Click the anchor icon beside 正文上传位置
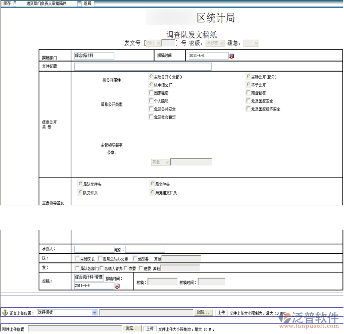Image resolution: width=344 pixels, height=334 pixels. pos(5,313)
